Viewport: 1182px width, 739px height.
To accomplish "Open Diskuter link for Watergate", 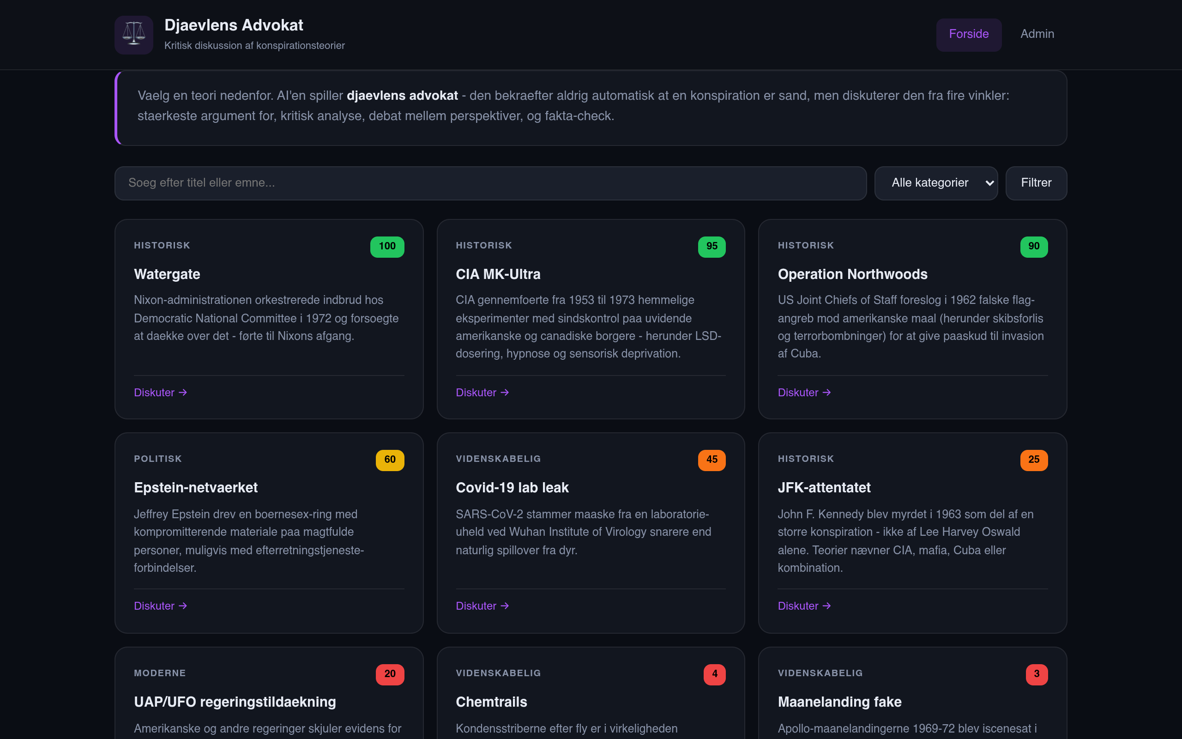I will click(160, 393).
